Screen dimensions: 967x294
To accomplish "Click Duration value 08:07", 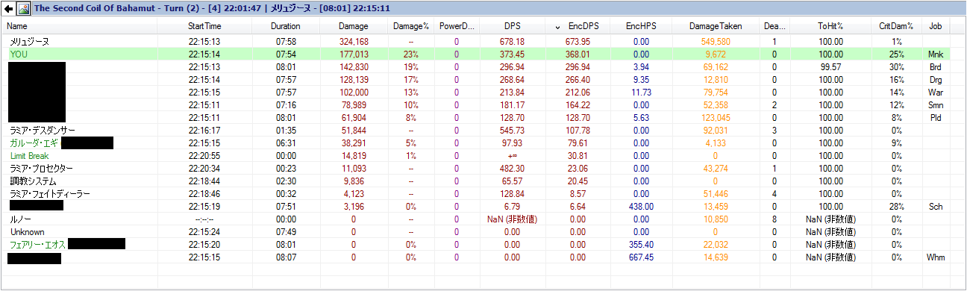I will point(286,257).
